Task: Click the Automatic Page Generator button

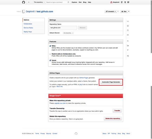Action: click(x=111, y=82)
